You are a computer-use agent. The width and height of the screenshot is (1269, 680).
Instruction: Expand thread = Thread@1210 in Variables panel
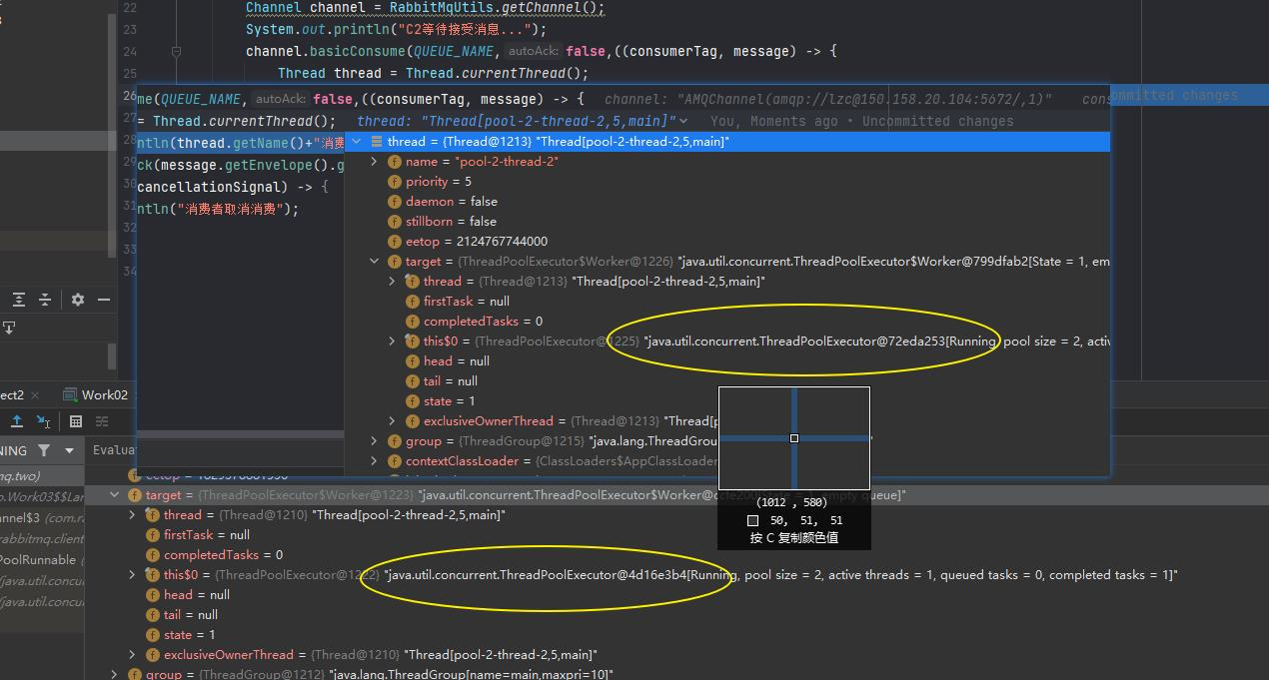[x=133, y=515]
